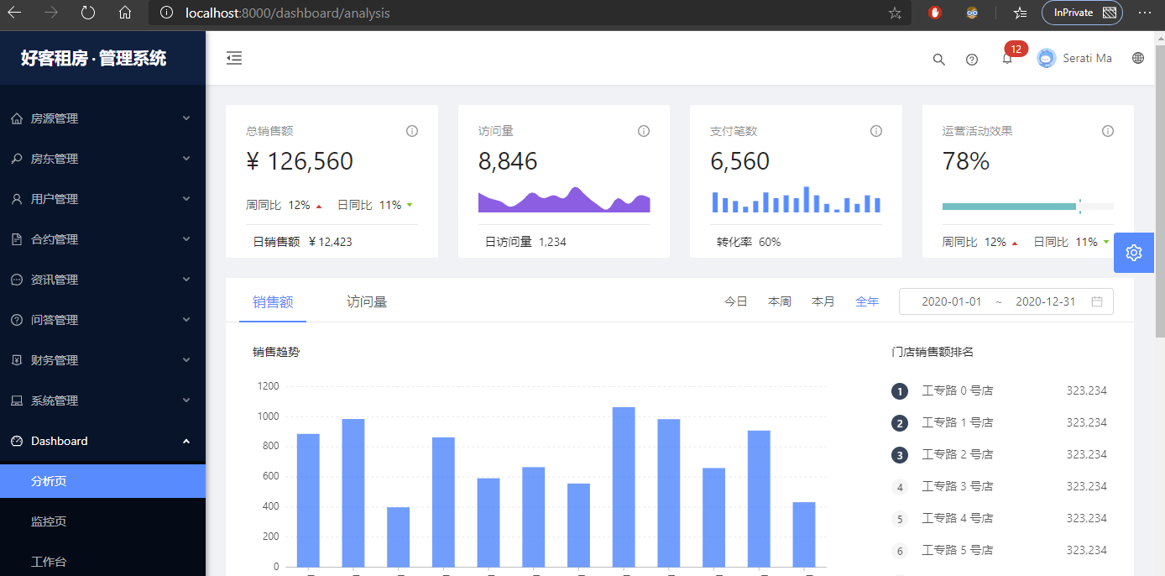Favorite the page with the address bar star
This screenshot has width=1165, height=576.
pos(895,13)
